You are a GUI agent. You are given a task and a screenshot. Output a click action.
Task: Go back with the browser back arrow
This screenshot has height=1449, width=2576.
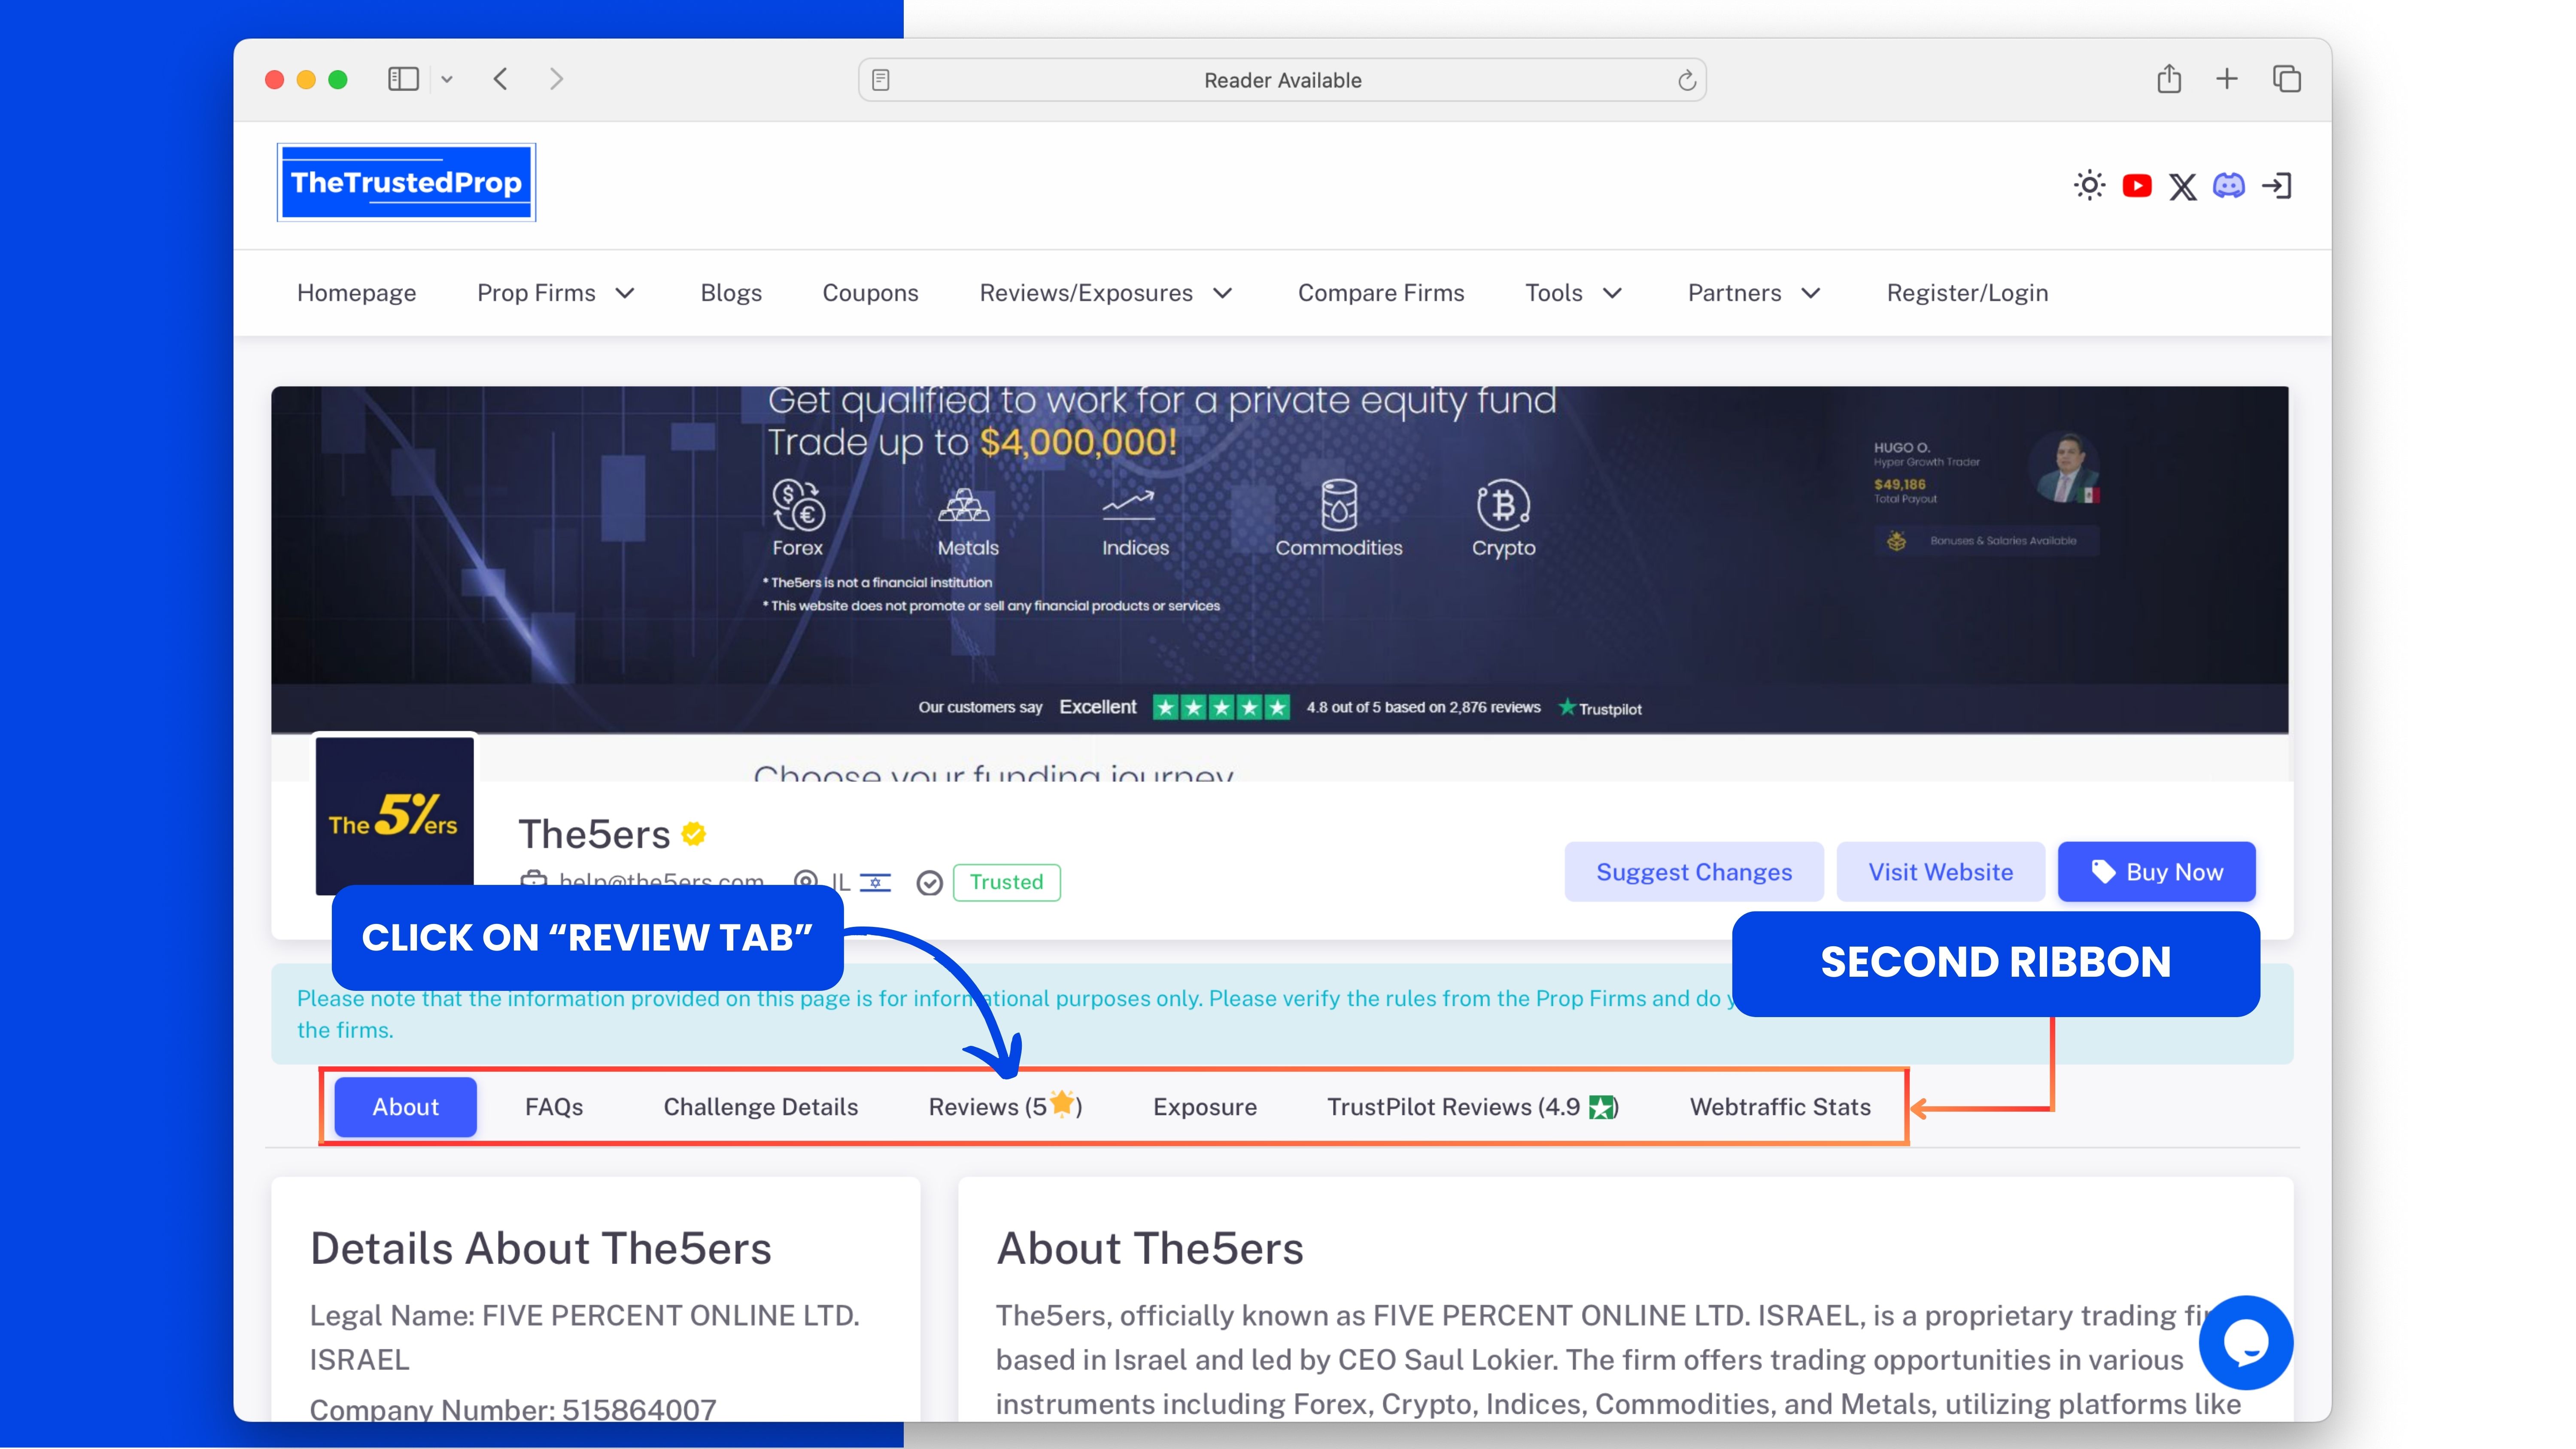501,79
